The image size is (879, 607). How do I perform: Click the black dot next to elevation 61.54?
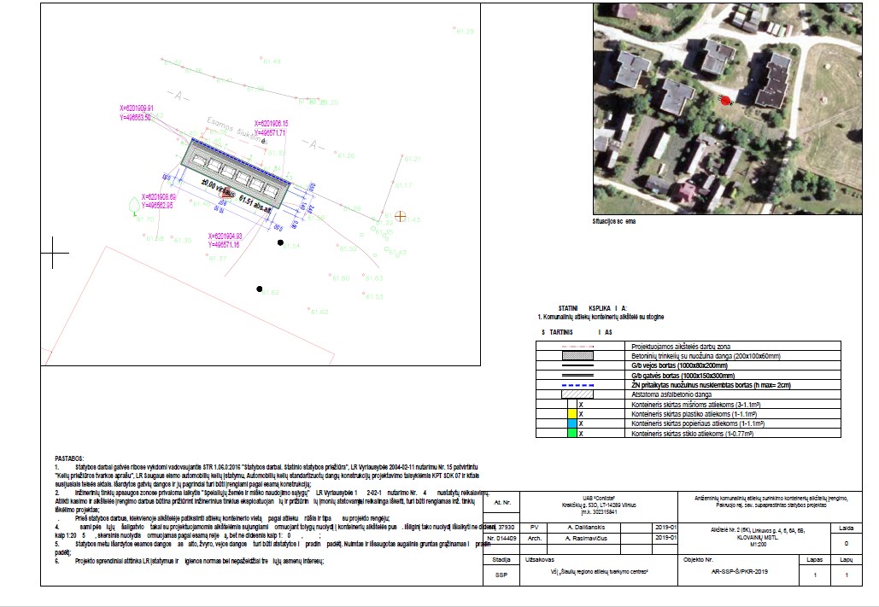[280, 242]
